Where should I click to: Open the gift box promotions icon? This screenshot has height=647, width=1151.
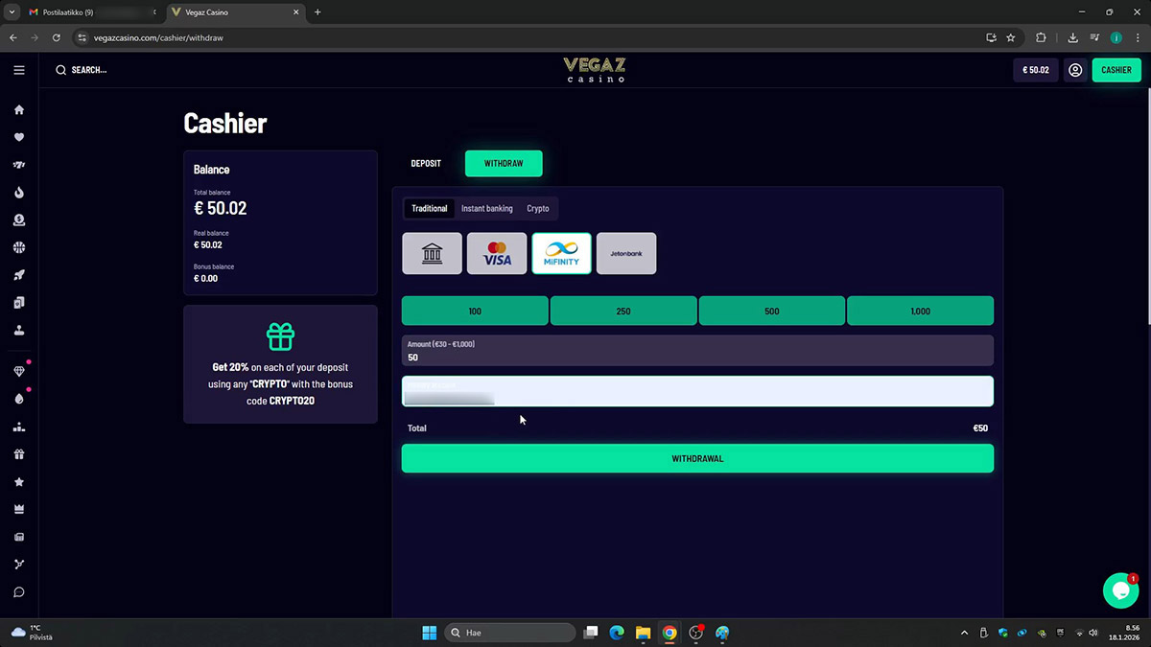tap(19, 454)
